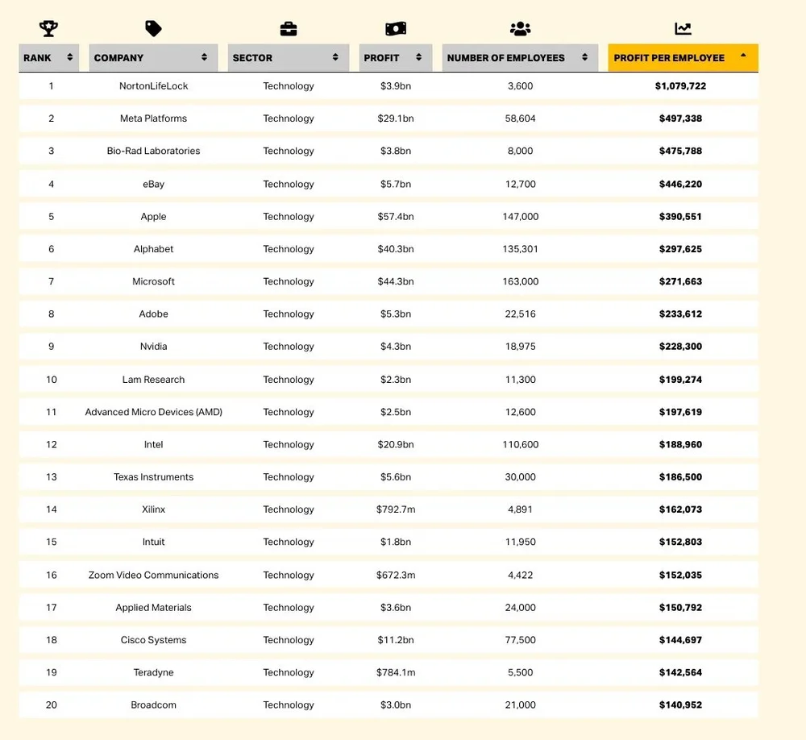The image size is (806, 740).
Task: Sort by Profit Per Employee header
Action: [x=683, y=57]
